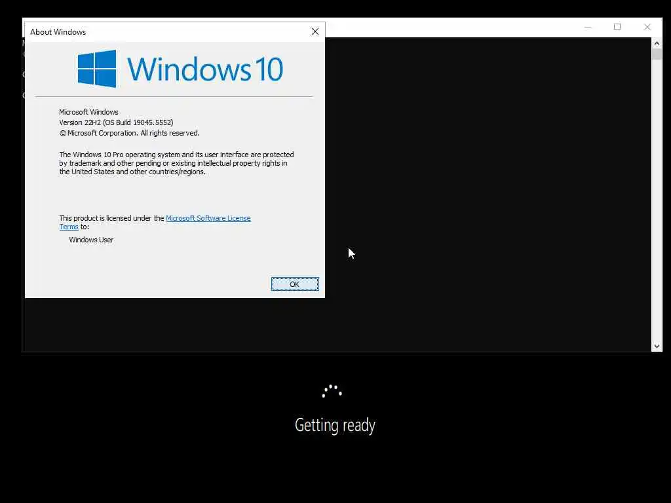This screenshot has height=503, width=671.
Task: Close the background console window
Action: point(647,27)
